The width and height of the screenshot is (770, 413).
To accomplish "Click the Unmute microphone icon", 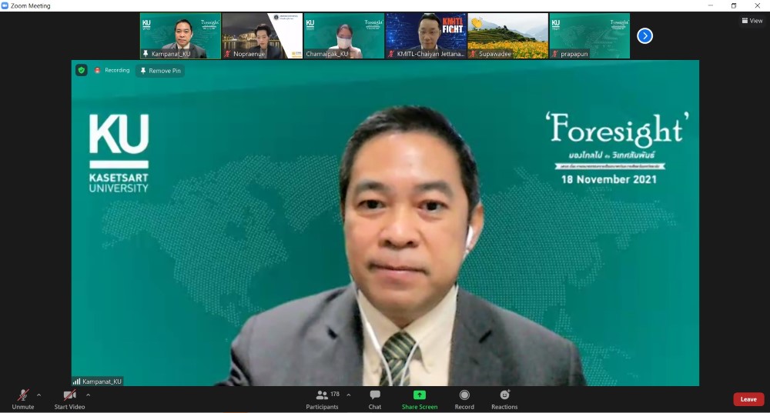I will click(23, 395).
